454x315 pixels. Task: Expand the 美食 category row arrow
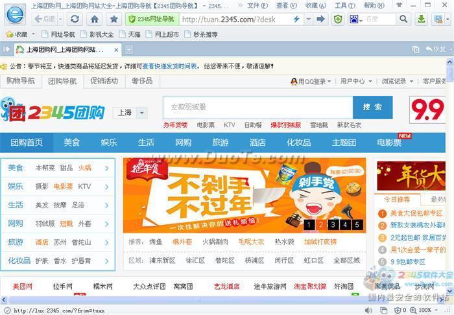[x=107, y=168]
